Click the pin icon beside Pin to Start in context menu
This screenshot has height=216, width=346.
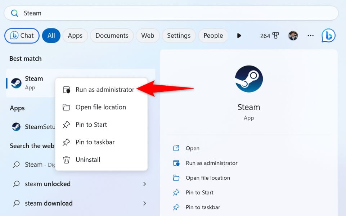[x=66, y=125]
